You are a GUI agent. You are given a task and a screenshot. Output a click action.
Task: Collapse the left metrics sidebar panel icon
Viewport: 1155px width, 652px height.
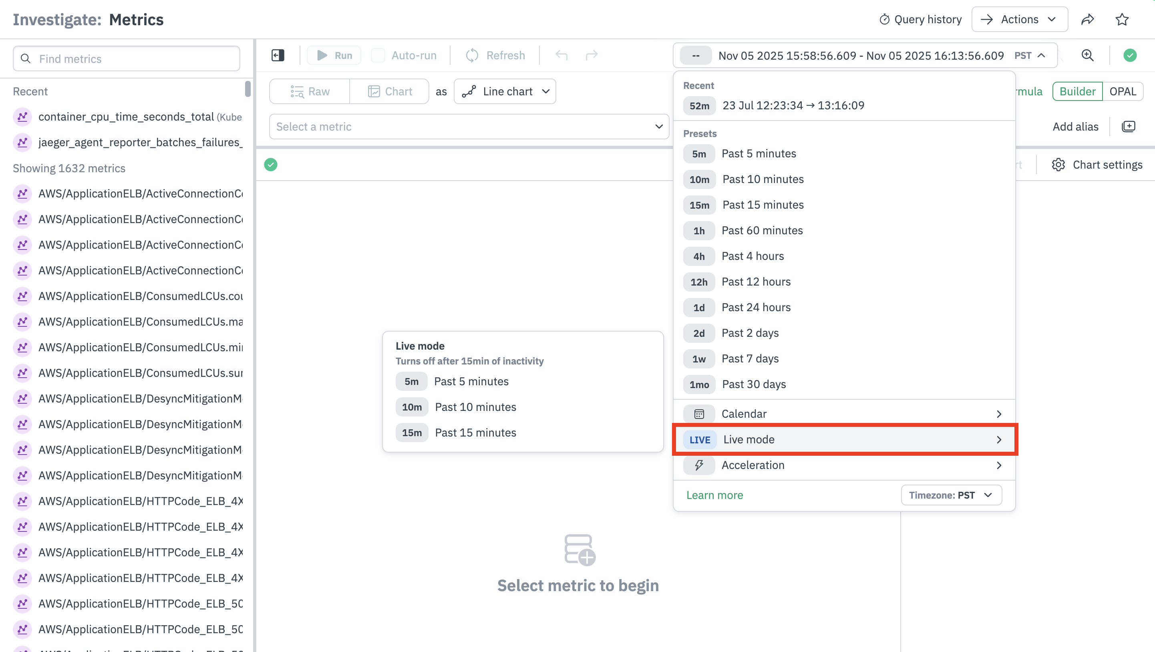click(x=278, y=55)
